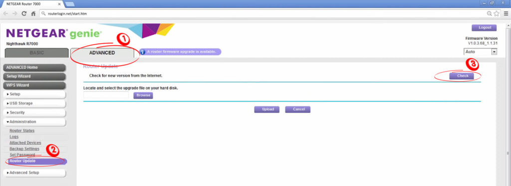Reload the page with the browser refresh icon
This screenshot has width=511, height=186.
pos(24,13)
